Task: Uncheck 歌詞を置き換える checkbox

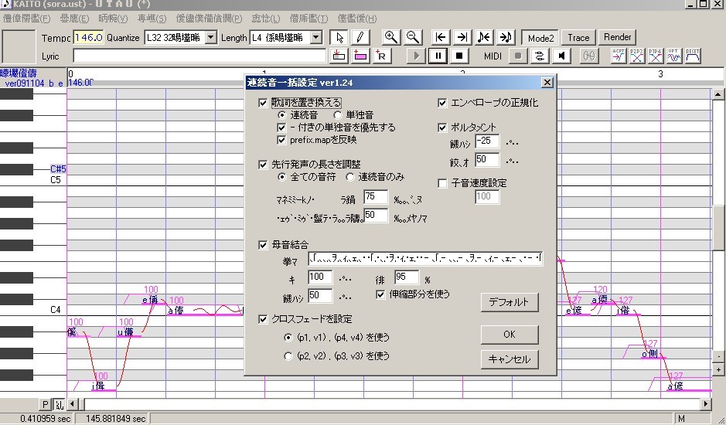Action: [x=263, y=103]
